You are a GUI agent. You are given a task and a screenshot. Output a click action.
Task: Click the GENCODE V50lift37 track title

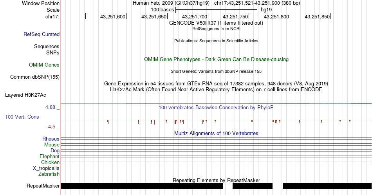[x=216, y=23]
